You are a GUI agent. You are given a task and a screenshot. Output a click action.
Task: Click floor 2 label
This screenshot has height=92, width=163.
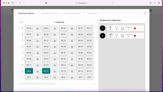pos(22,71)
